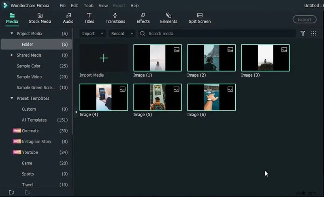The image size is (324, 197).
Task: Expand the Shared Media tree
Action: tap(12, 55)
